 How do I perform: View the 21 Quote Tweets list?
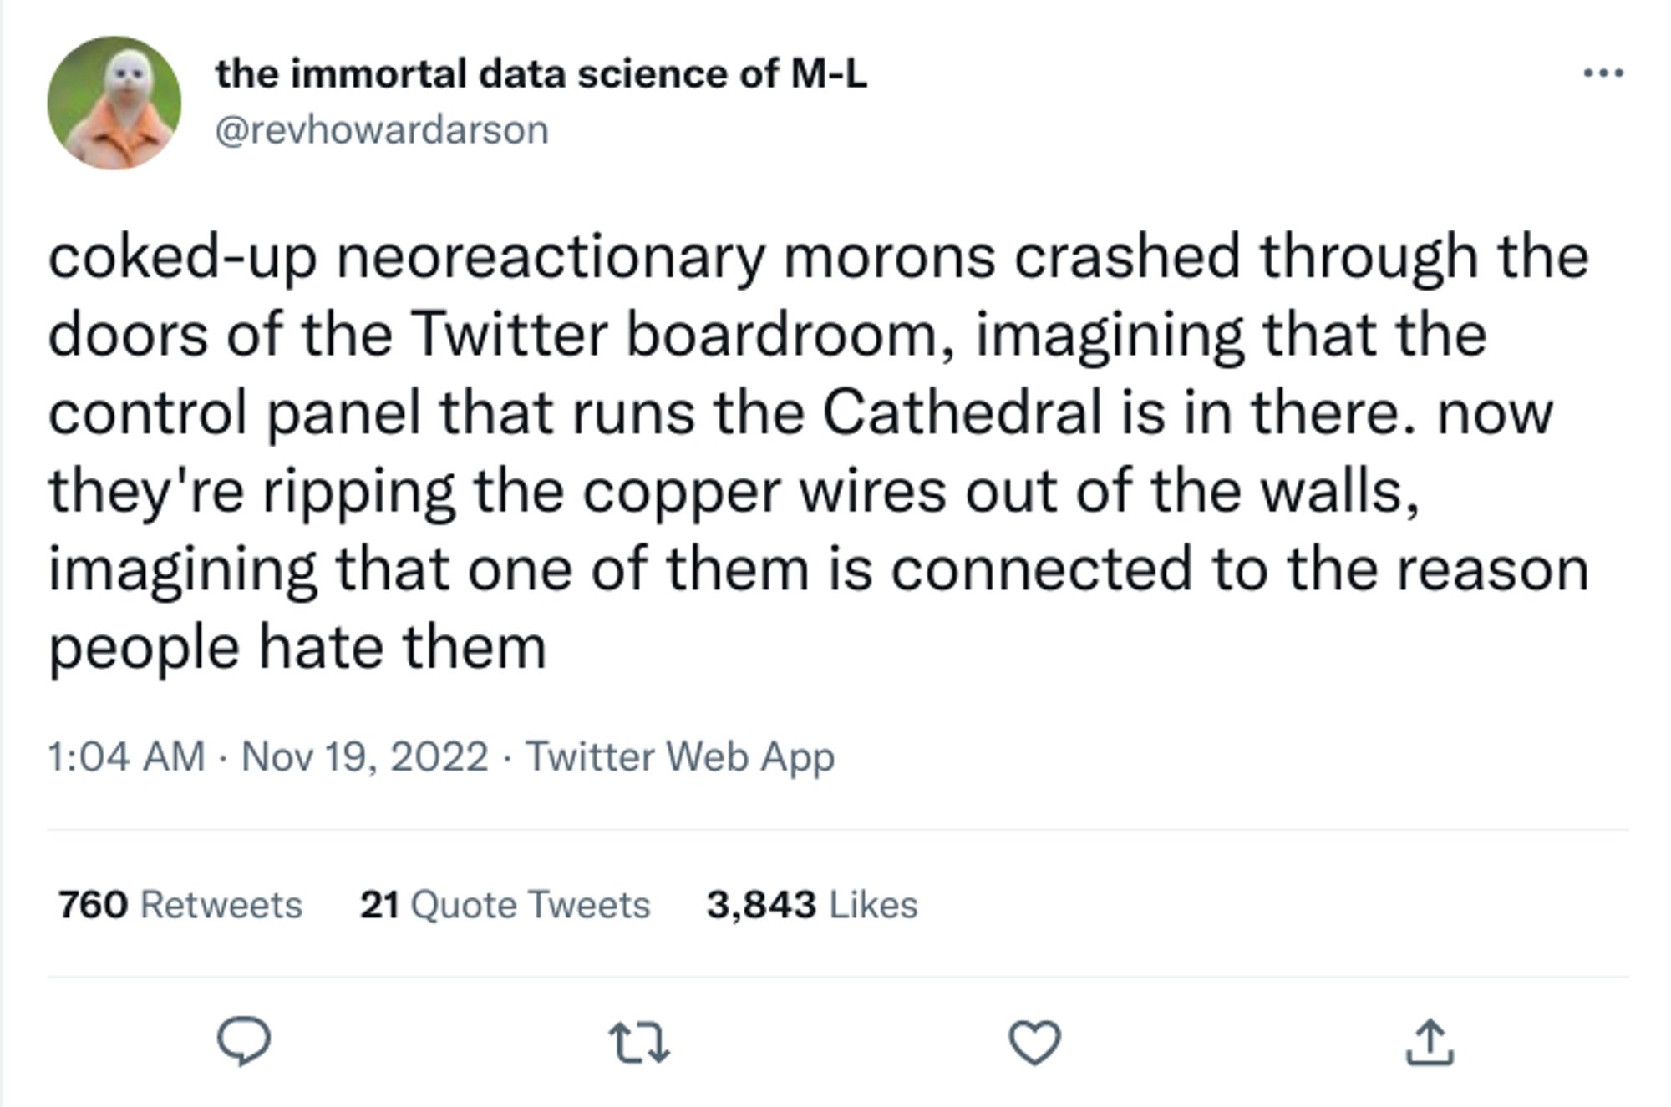coord(505,904)
